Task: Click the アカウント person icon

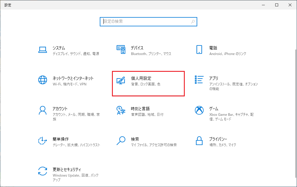Action: pyautogui.click(x=43, y=110)
